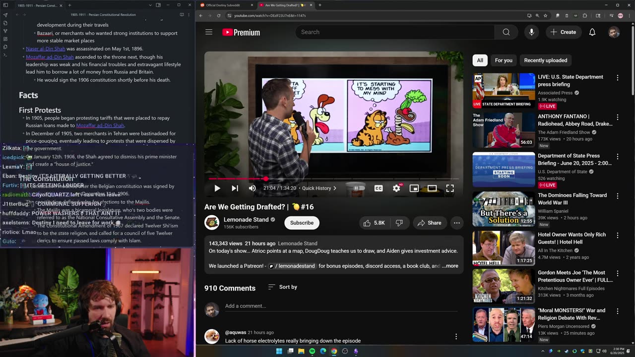Play the paused video
The image size is (635, 357).
(217, 188)
